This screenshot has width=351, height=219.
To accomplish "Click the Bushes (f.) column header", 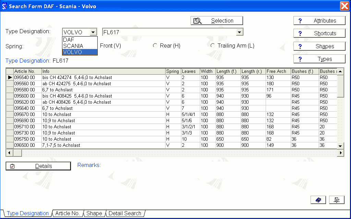I will (x=305, y=71).
